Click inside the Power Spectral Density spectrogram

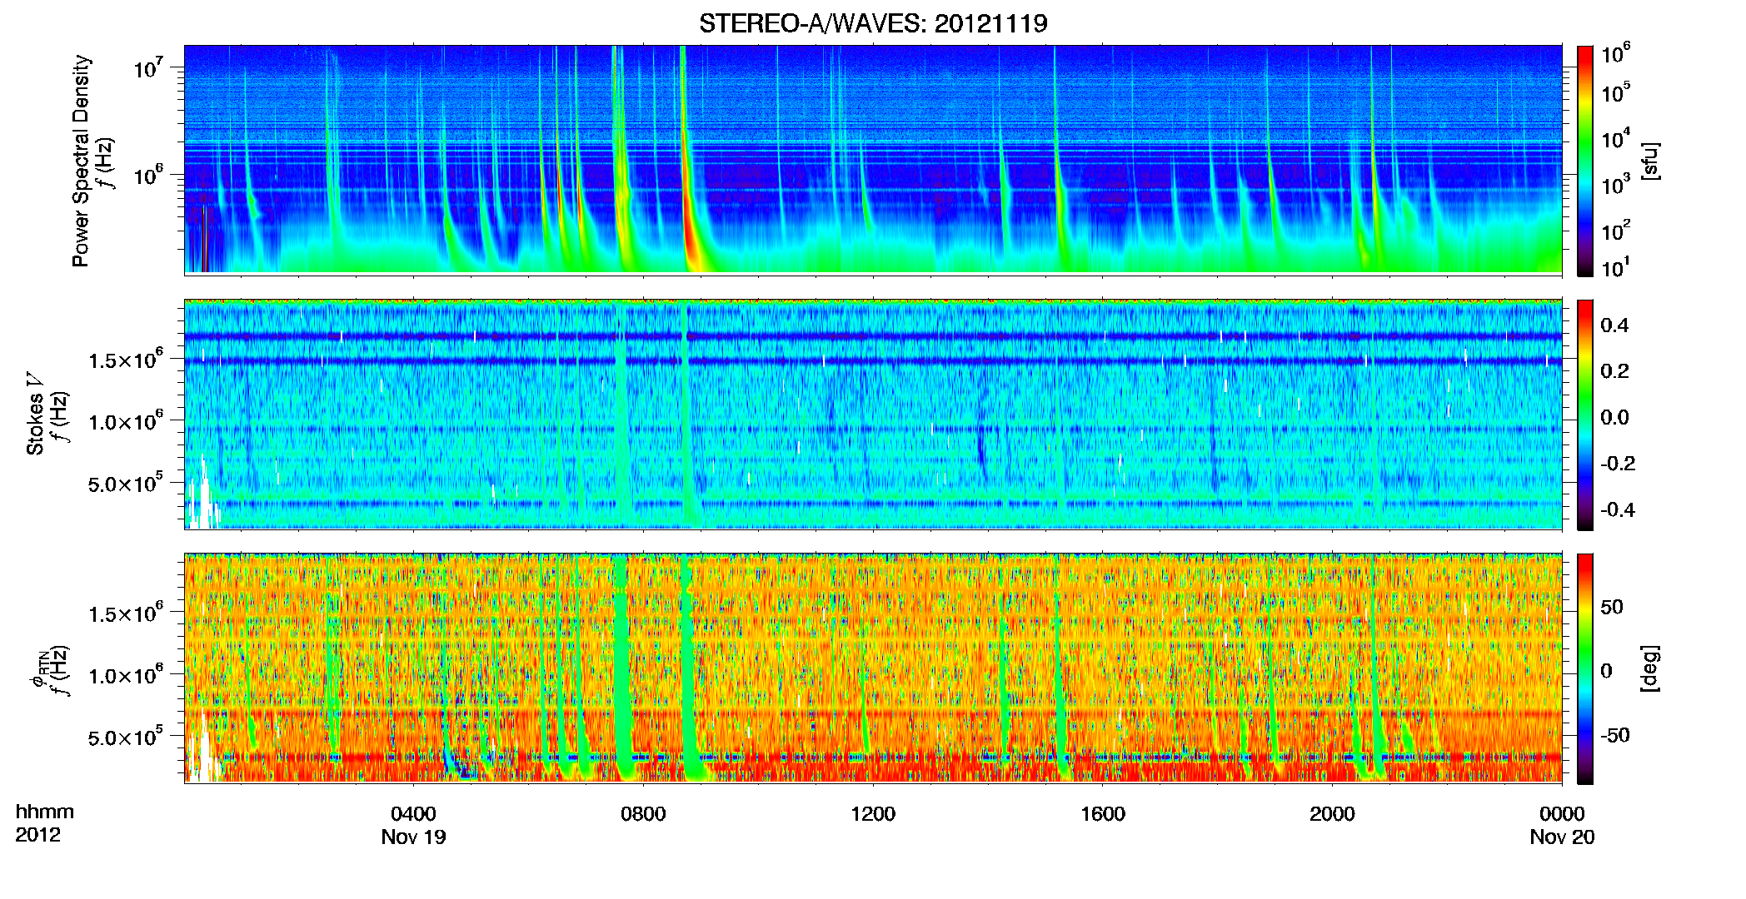873,160
